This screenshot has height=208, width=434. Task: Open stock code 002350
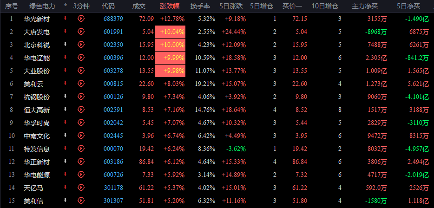point(113,45)
